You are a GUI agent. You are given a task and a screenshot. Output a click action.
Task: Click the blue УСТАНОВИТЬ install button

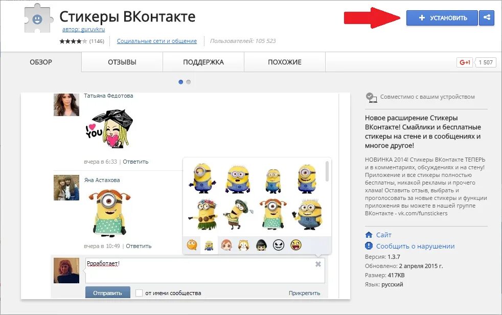tap(442, 18)
